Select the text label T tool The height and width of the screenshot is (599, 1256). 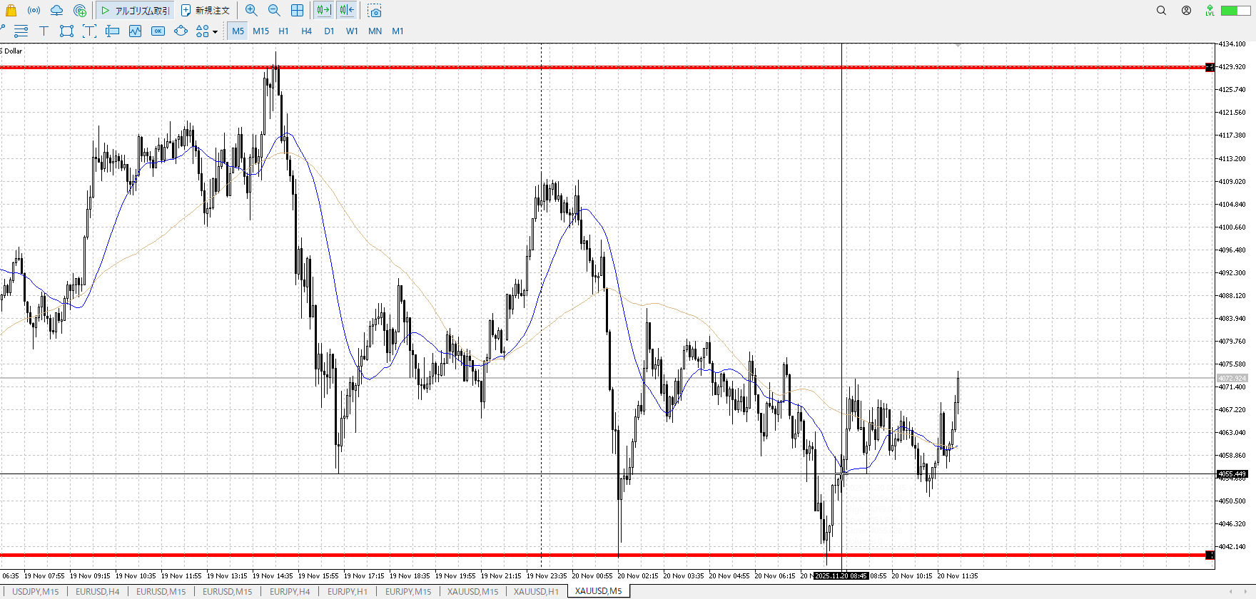click(x=44, y=31)
